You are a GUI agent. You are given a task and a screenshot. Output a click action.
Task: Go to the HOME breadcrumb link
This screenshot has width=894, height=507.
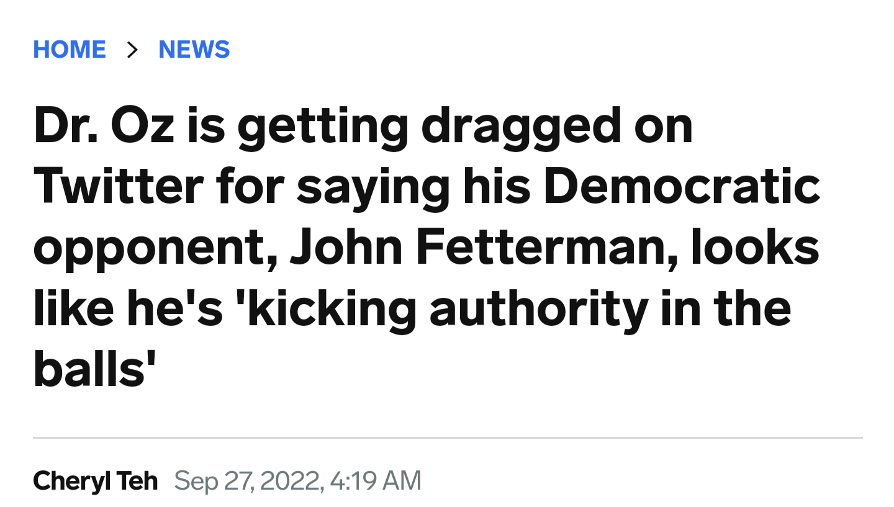pyautogui.click(x=70, y=50)
